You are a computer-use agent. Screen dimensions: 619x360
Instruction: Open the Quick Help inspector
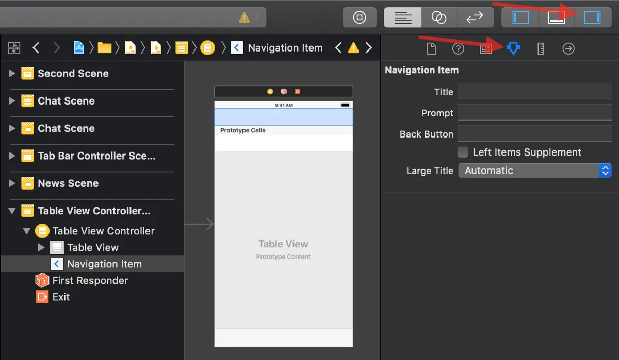458,48
